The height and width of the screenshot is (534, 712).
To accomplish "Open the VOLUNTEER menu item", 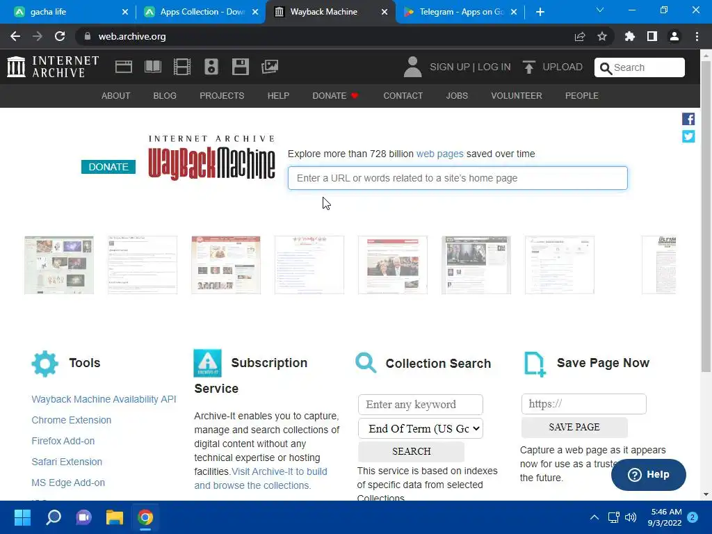I will [x=517, y=96].
